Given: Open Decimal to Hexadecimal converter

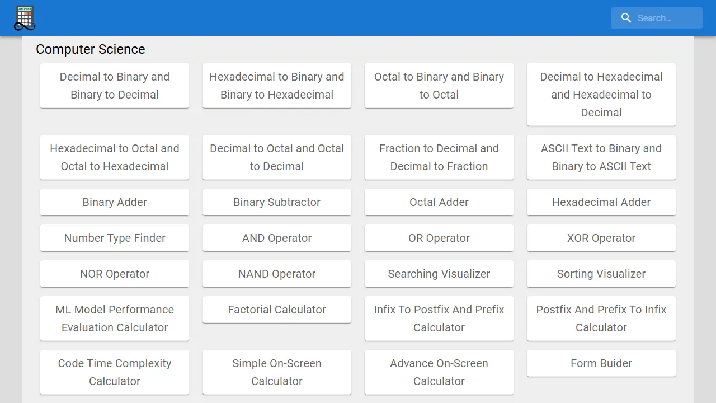Looking at the screenshot, I should click(x=601, y=95).
